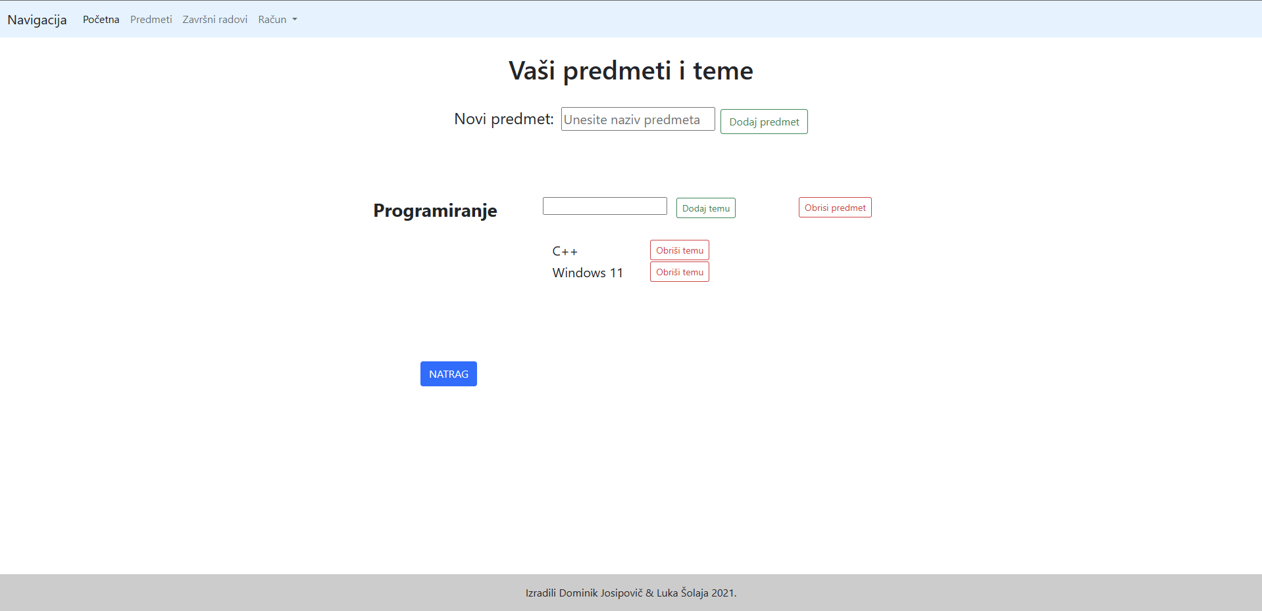Click the Navigacija brand link

pos(36,20)
